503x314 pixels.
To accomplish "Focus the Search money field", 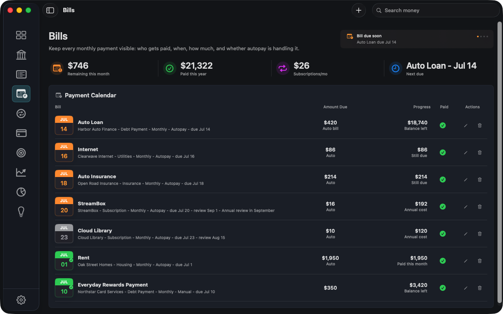I will [x=436, y=11].
